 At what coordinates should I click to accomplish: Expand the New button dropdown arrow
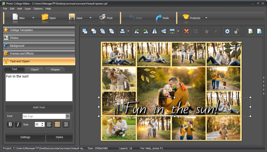coord(33,18)
